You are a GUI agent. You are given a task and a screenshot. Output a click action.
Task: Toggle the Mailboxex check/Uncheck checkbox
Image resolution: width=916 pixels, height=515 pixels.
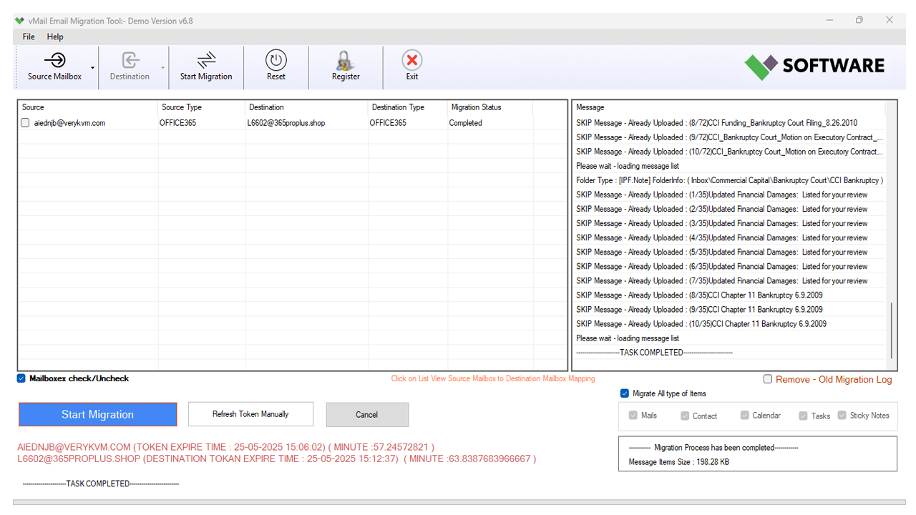(x=21, y=378)
